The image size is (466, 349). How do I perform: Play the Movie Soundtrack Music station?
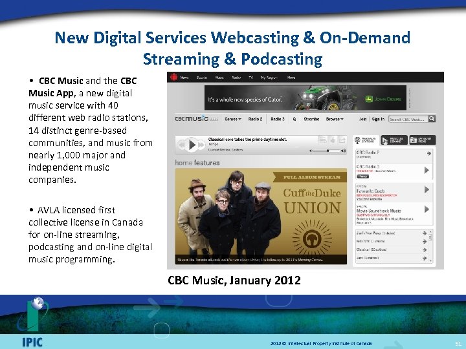427,209
